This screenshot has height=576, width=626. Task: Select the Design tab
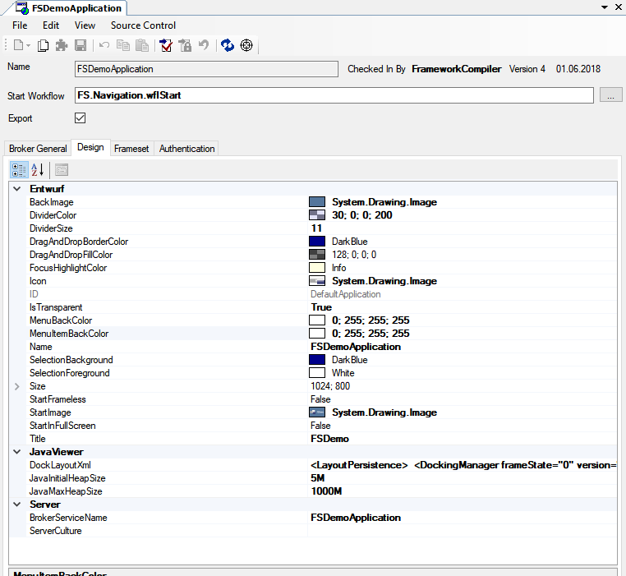coord(90,147)
